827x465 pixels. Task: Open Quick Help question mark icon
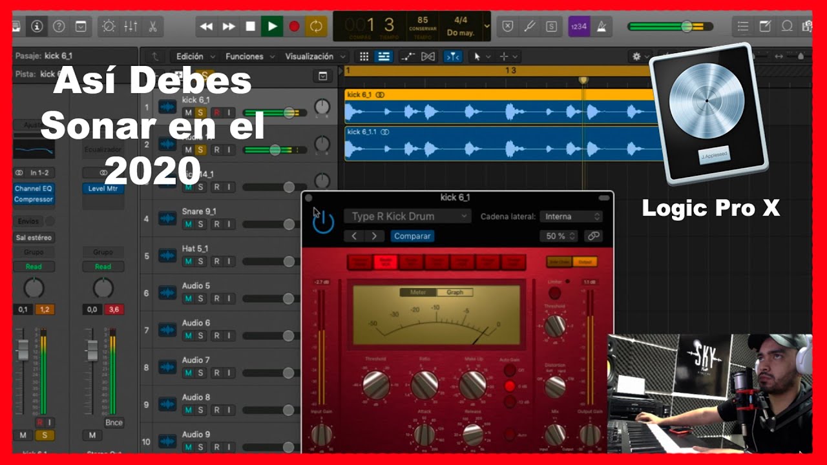59,26
